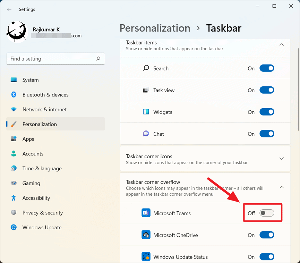300x263 pixels.
Task: Click the Widgets taskbar item icon
Action: coord(146,112)
